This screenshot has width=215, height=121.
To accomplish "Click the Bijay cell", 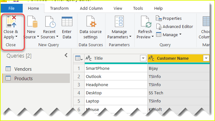I will click(x=179, y=68).
